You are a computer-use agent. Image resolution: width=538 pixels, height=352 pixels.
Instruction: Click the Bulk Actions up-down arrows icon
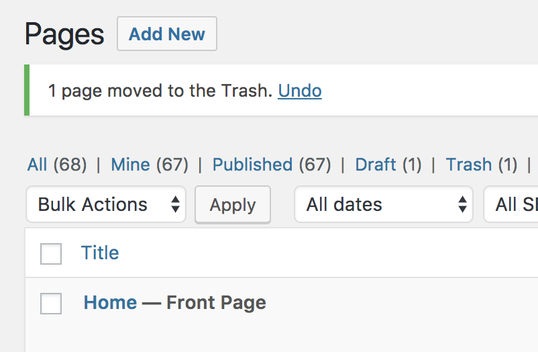[175, 205]
